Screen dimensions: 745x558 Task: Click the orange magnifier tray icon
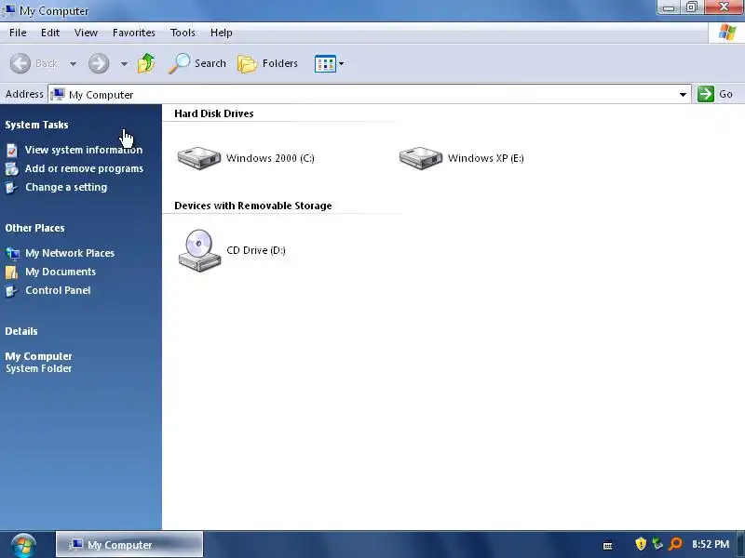675,544
